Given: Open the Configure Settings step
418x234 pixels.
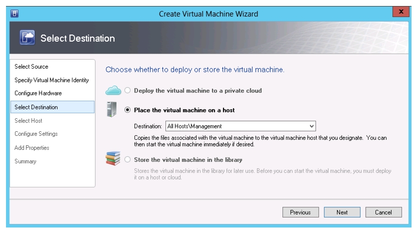Looking at the screenshot, I should (x=36, y=134).
